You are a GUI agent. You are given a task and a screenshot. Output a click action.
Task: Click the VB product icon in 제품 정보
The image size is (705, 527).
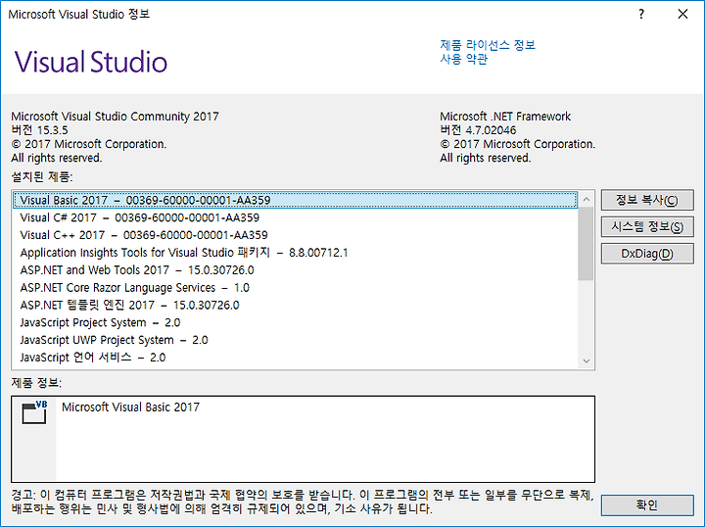[x=34, y=412]
